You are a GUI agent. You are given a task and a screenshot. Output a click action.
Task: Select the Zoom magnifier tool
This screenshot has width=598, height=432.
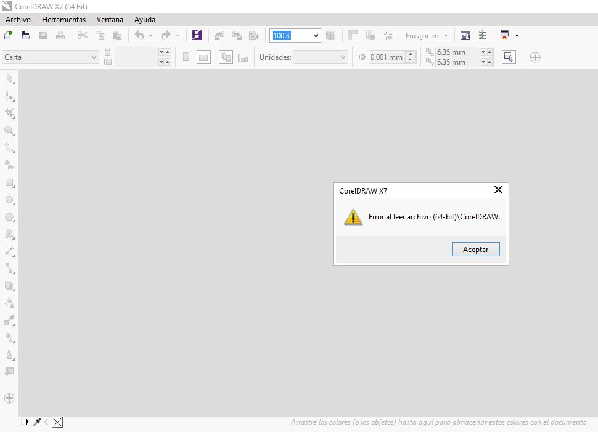pyautogui.click(x=10, y=131)
